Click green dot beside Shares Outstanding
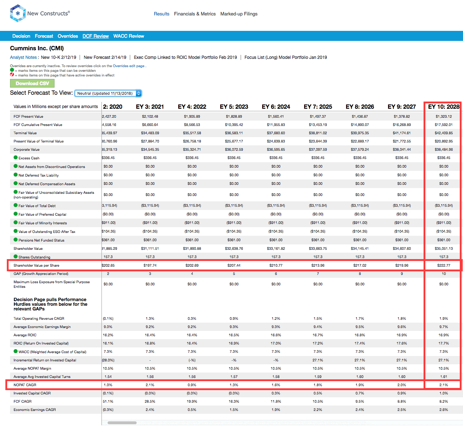Image resolution: width=463 pixels, height=426 pixels. pos(15,257)
